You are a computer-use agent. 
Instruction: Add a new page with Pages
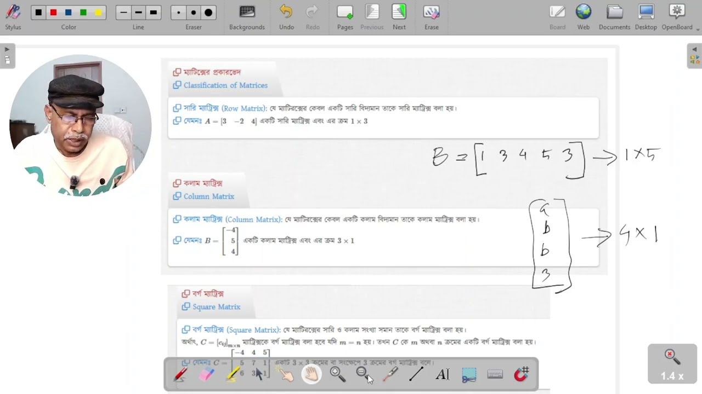tap(345, 17)
